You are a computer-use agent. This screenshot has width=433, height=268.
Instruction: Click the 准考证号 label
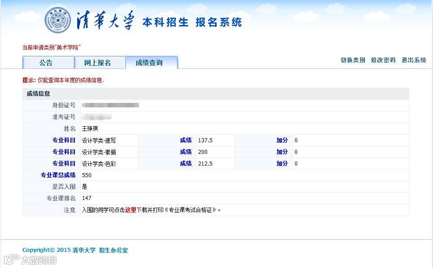click(x=64, y=117)
